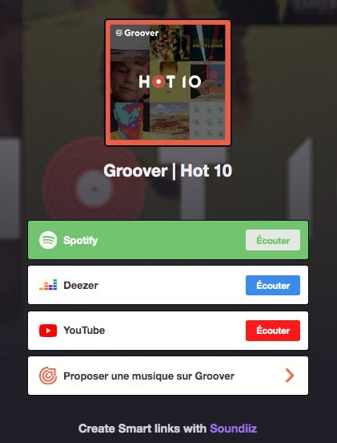Click the Create Smart links with text
This screenshot has height=443, width=337.
(142, 429)
